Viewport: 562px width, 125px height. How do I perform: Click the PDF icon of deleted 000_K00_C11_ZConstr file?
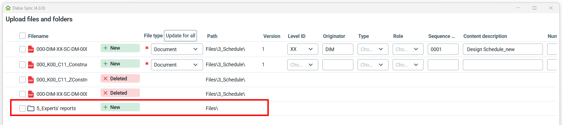[31, 80]
